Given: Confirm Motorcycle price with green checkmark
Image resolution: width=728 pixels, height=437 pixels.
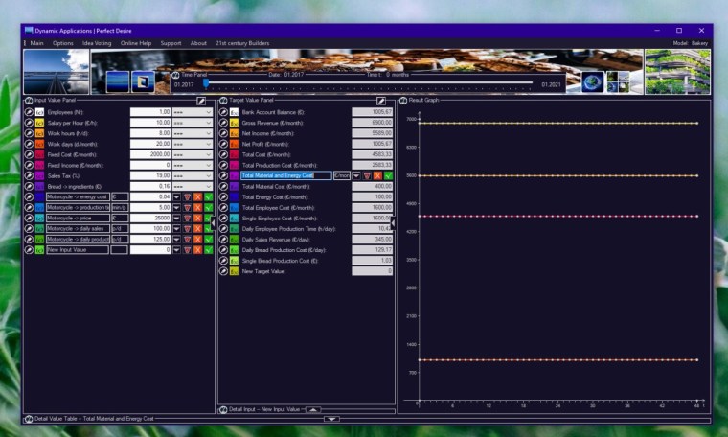Looking at the screenshot, I should click(x=208, y=218).
